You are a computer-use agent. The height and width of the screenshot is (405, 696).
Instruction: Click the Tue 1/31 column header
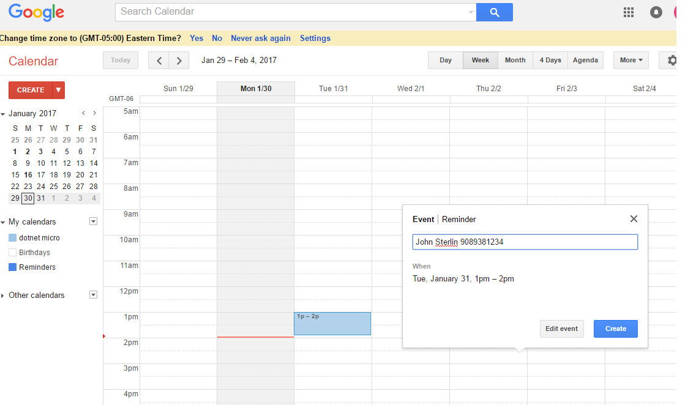click(x=334, y=88)
